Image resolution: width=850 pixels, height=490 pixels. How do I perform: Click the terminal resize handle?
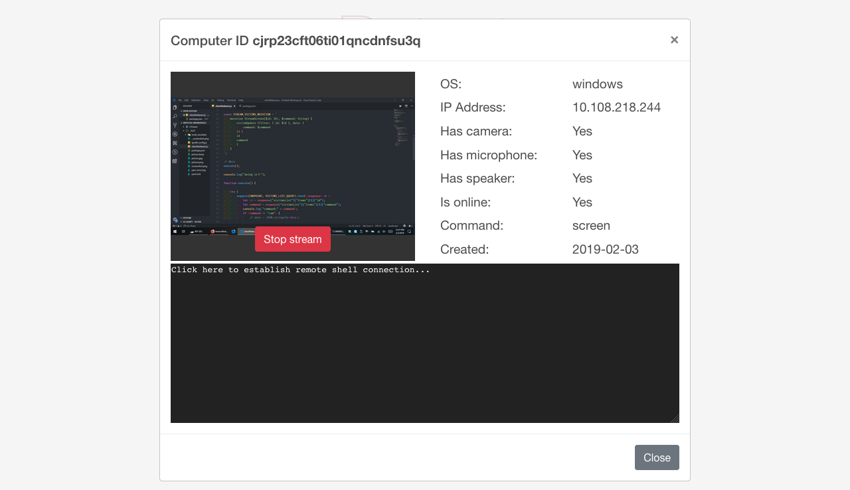(674, 418)
